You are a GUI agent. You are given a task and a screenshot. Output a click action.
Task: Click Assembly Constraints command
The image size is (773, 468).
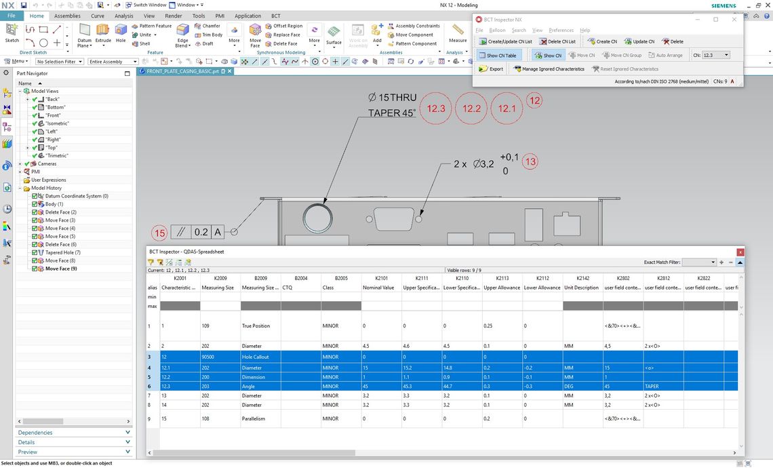(414, 26)
